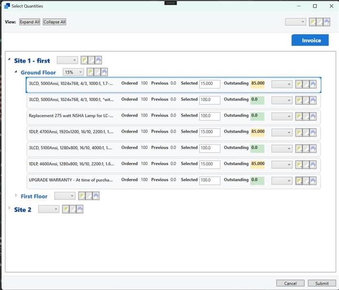Viewport: 339px width, 290px height.
Task: Click the Expand All button
Action: tap(30, 22)
